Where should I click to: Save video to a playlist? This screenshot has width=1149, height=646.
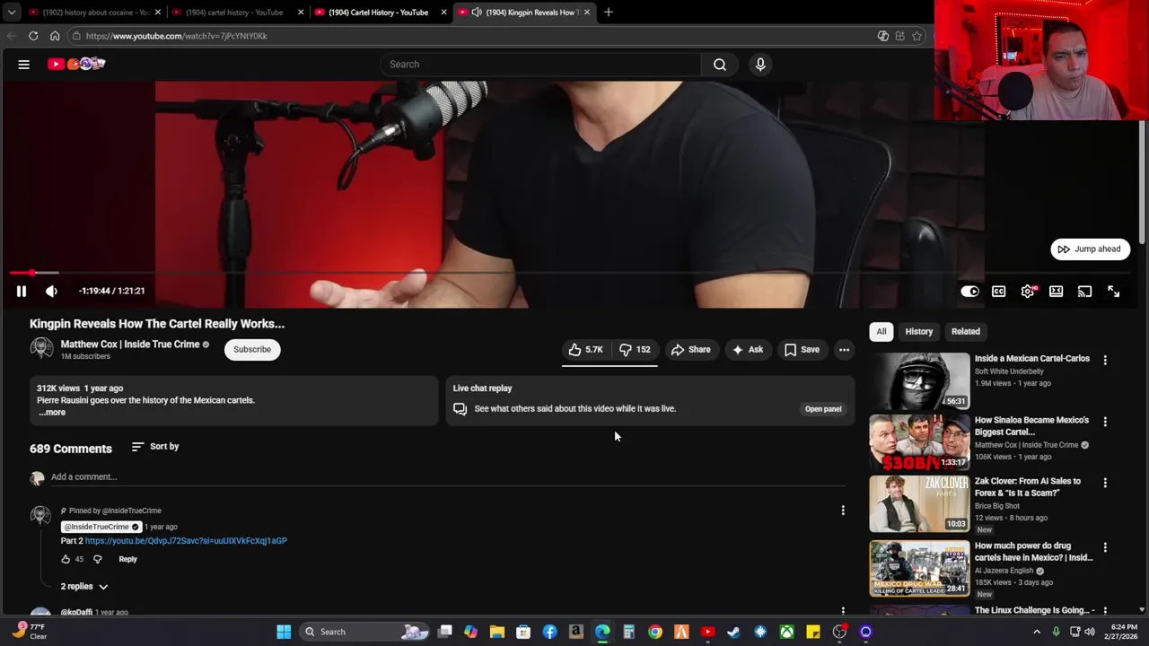[802, 349]
